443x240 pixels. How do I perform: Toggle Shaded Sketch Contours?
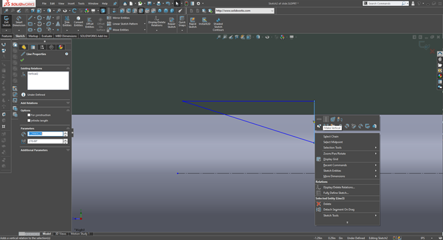click(x=218, y=24)
